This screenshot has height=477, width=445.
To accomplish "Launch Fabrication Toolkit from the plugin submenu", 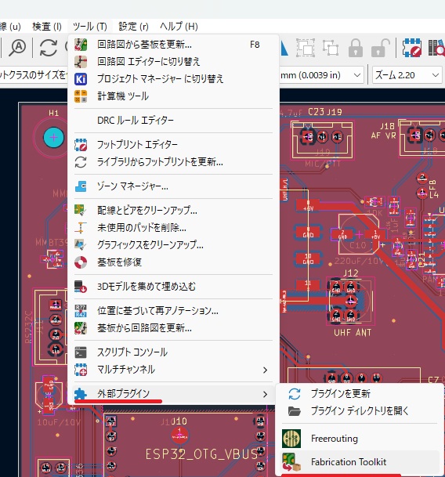I will pyautogui.click(x=359, y=462).
